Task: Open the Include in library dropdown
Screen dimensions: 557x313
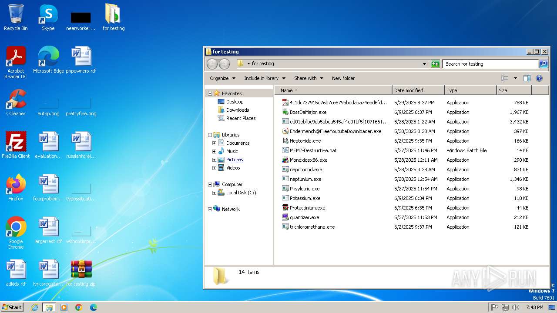Action: 265,78
